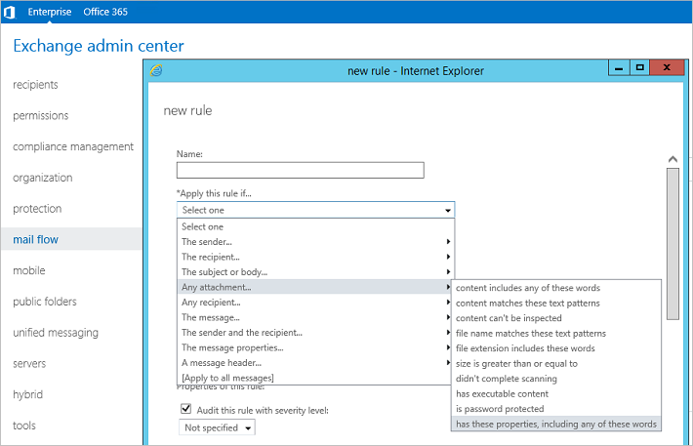The width and height of the screenshot is (693, 446).
Task: Expand 'The recipient...' submenu
Action: point(315,257)
